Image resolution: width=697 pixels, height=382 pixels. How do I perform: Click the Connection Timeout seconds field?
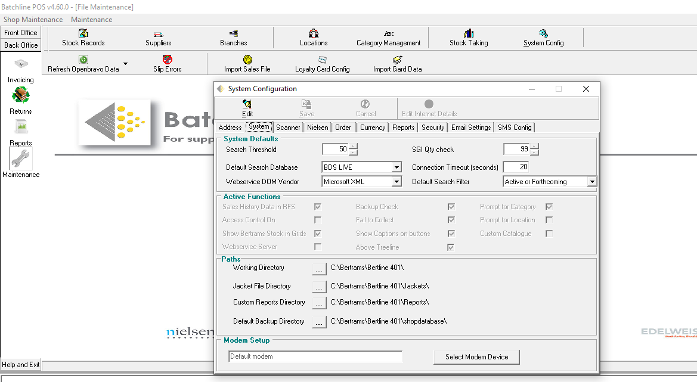[x=516, y=167]
